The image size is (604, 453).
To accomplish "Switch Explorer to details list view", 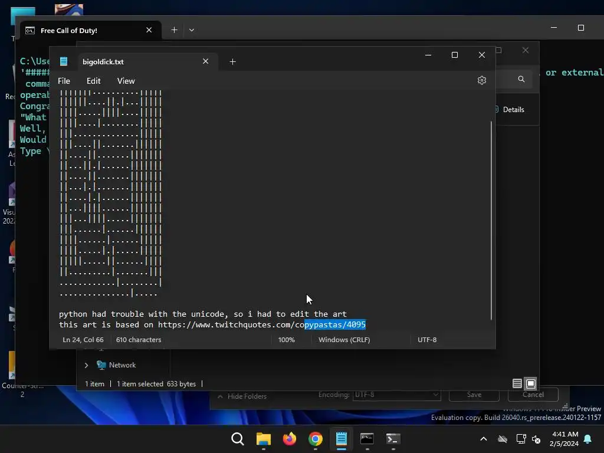I will pyautogui.click(x=517, y=383).
